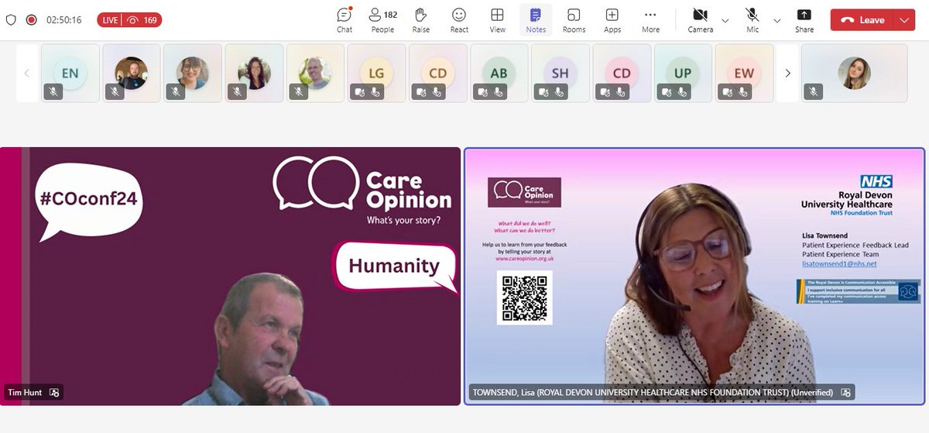929x433 pixels.
Task: Click the shield security icon
Action: pos(11,20)
